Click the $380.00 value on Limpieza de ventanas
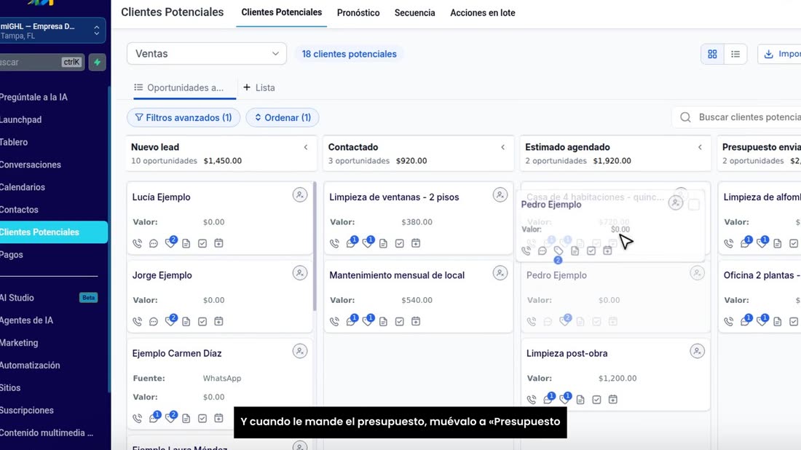 point(417,222)
